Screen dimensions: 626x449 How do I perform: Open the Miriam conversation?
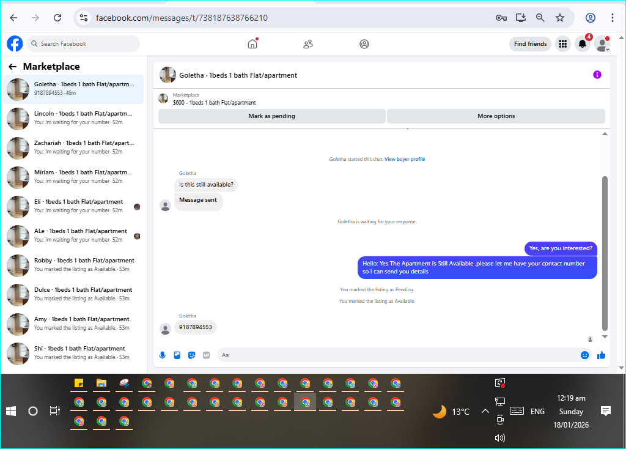pos(73,177)
